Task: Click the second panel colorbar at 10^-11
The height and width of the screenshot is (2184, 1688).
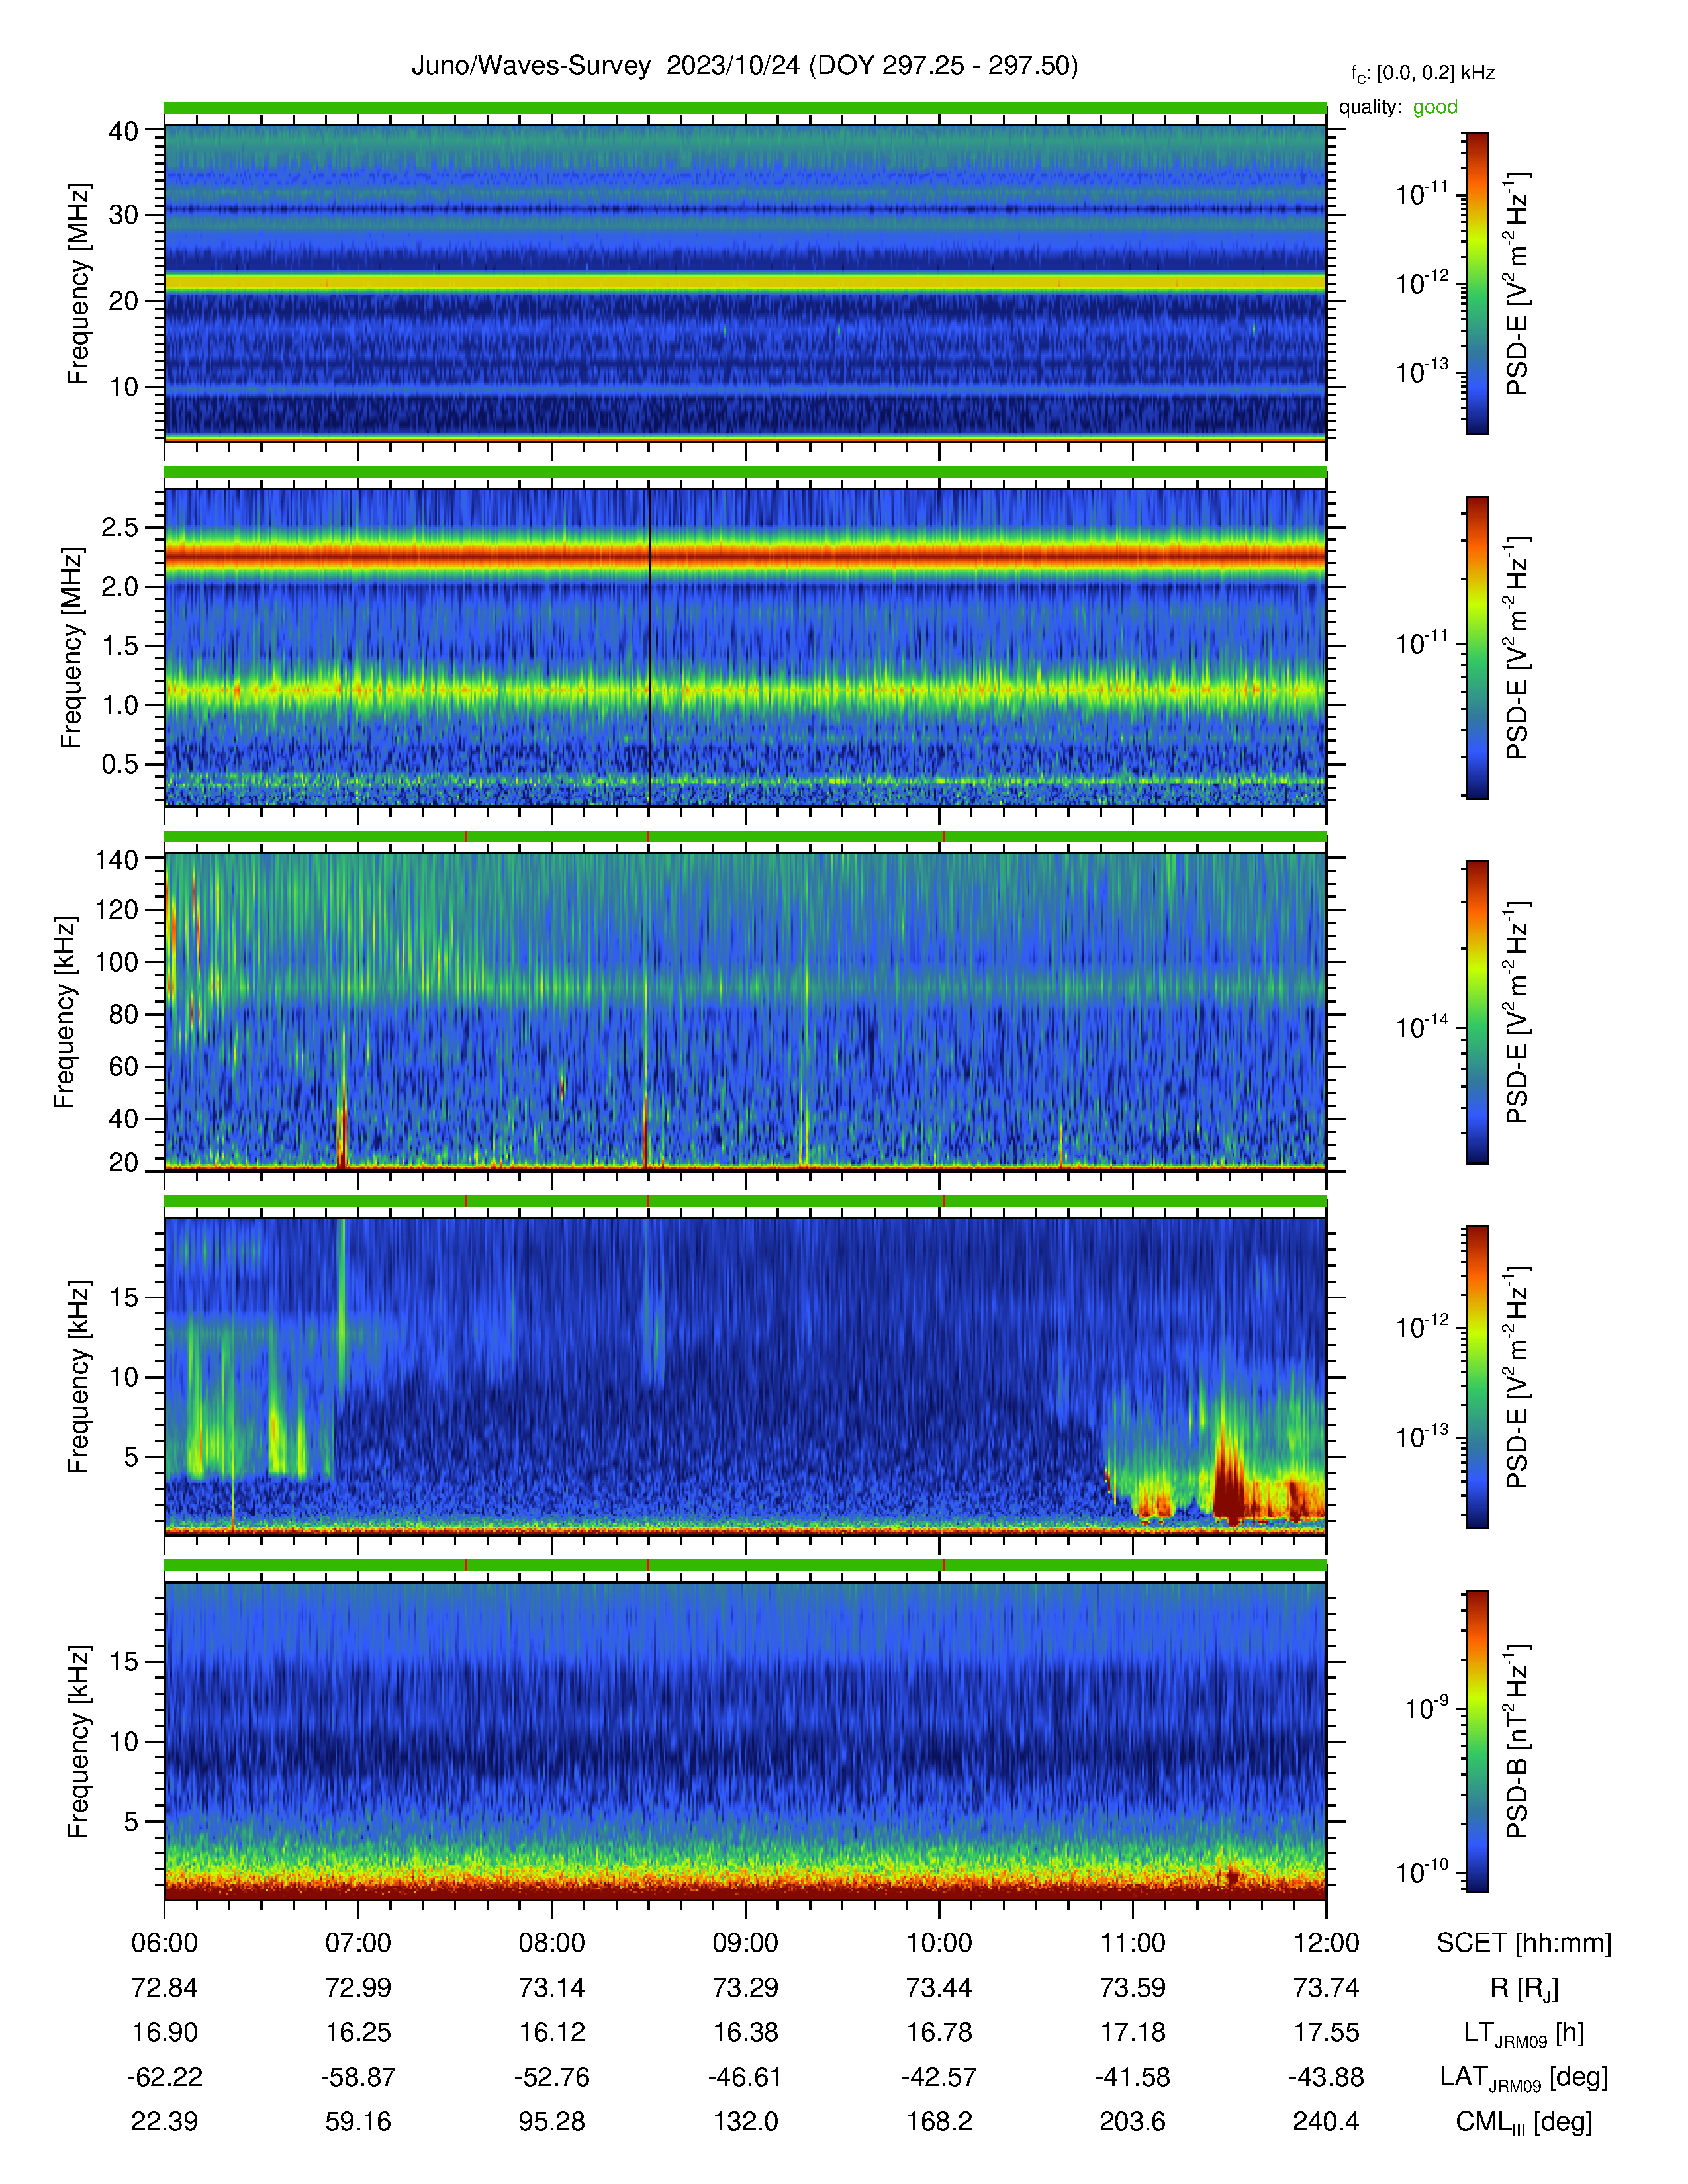Action: (1476, 644)
